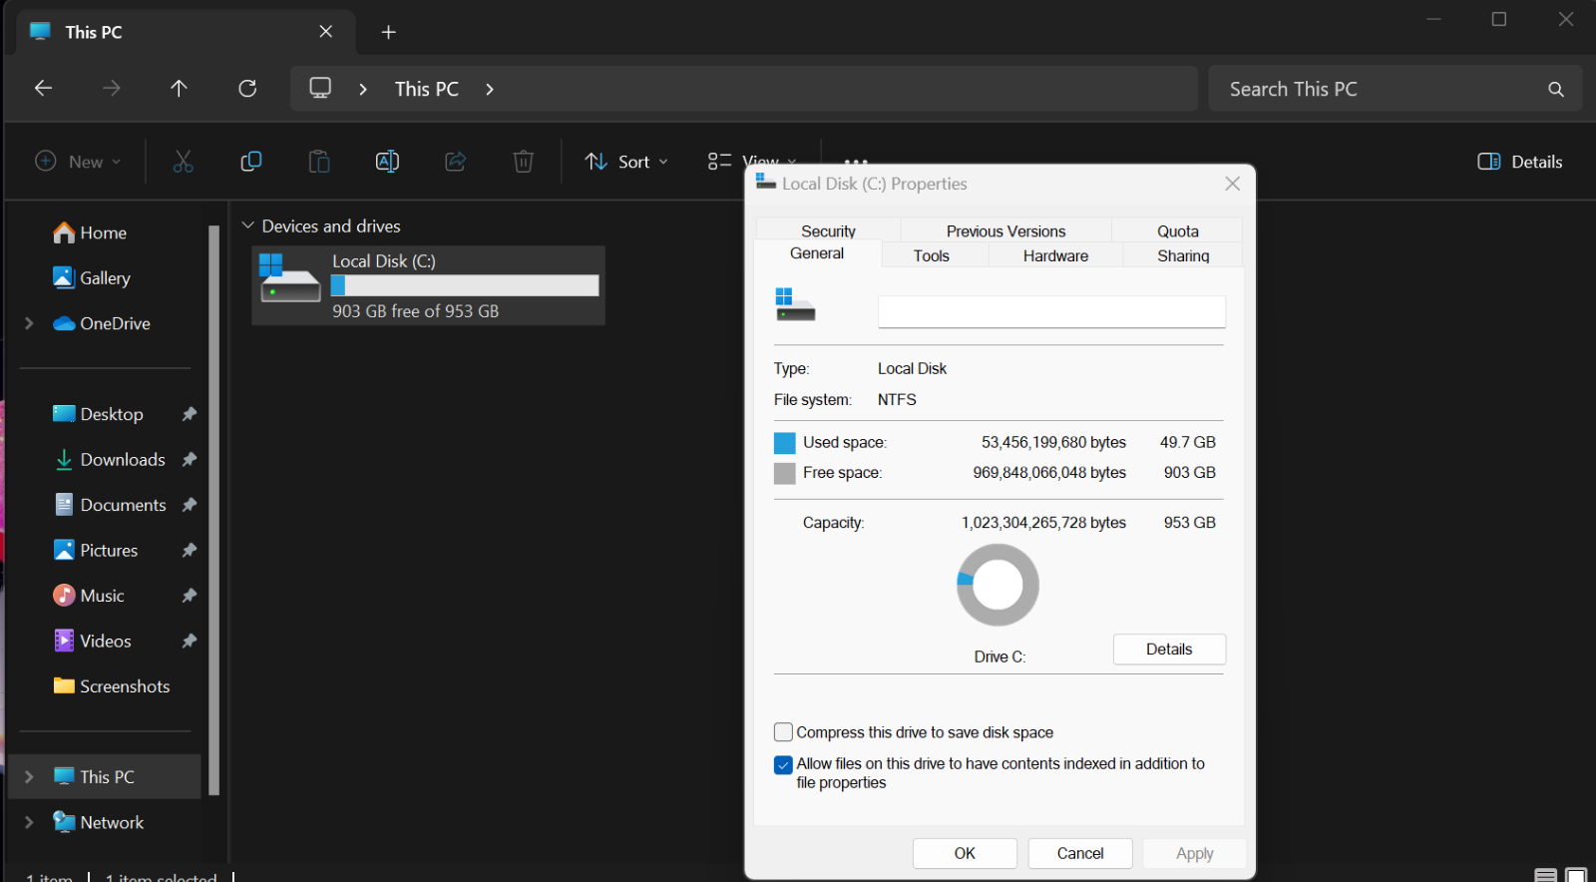Close the Properties dialog
The image size is (1596, 882).
(x=1233, y=184)
